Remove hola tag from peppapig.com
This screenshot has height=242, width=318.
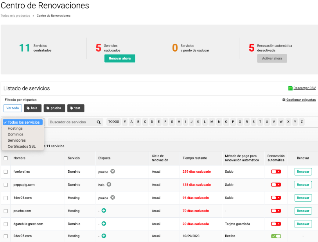(x=109, y=184)
